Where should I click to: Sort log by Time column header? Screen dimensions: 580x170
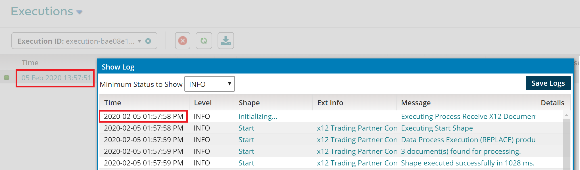coord(112,103)
